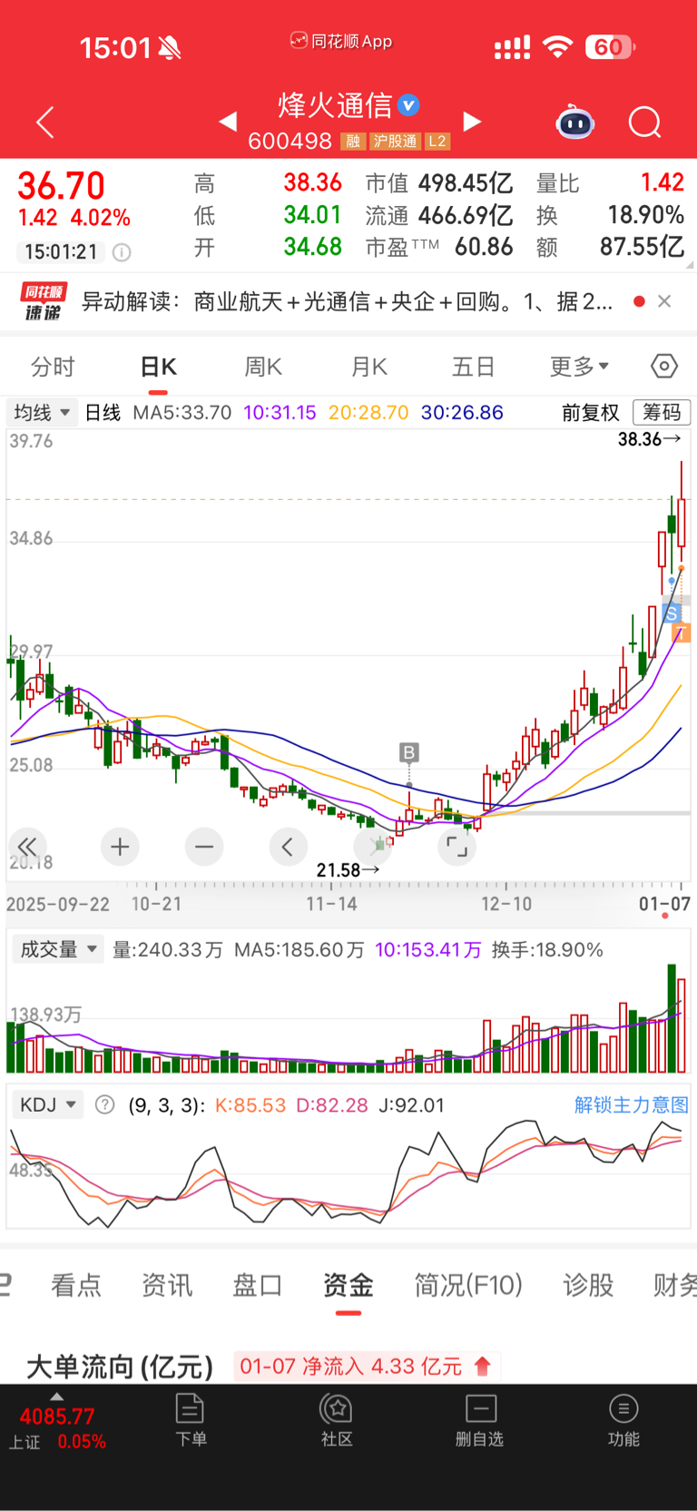Expand chart to fullscreen
The height and width of the screenshot is (1511, 697).
coord(456,847)
